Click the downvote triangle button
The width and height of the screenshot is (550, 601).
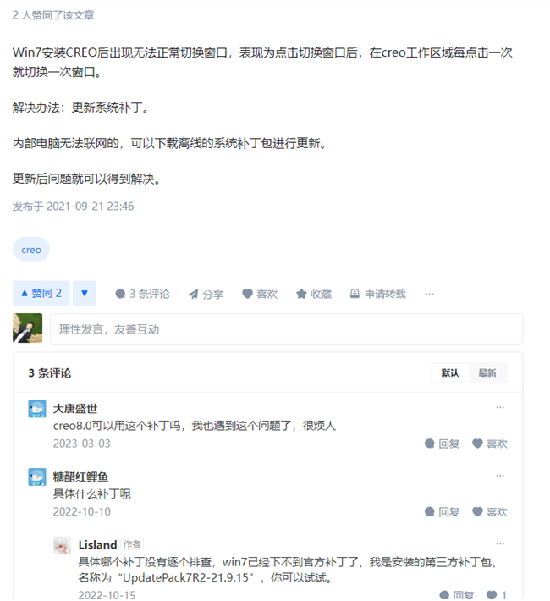coord(85,293)
